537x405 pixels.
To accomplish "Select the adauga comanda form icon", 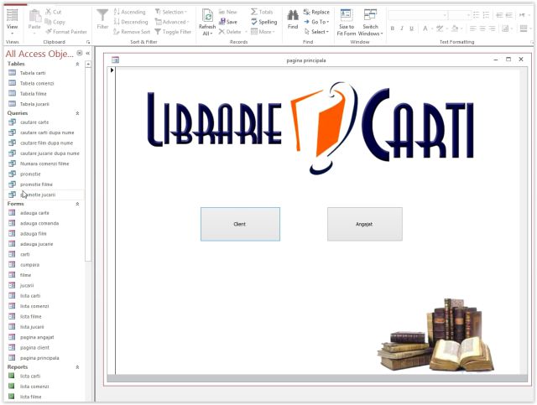I will pyautogui.click(x=12, y=223).
